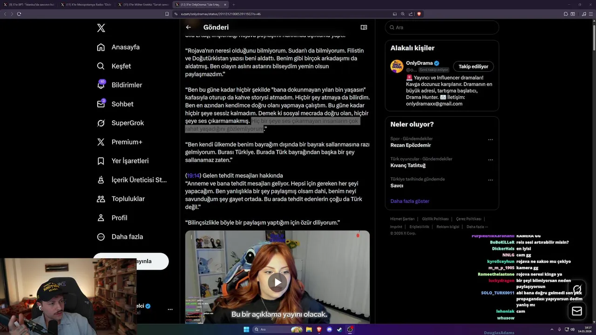Open SuperGrok from sidebar
The height and width of the screenshot is (335, 596).
pyautogui.click(x=120, y=123)
